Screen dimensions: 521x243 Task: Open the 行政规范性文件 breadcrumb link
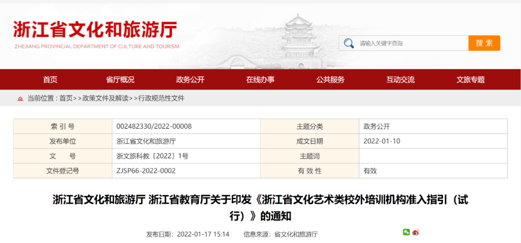[161, 98]
